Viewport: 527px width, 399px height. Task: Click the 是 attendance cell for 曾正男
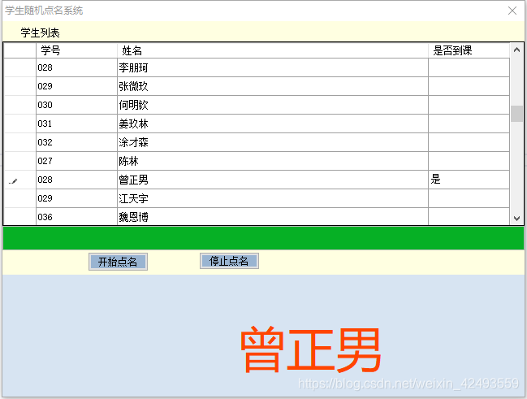(469, 180)
